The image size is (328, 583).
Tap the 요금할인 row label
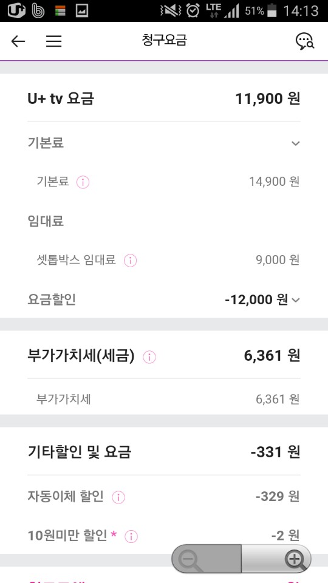(52, 299)
